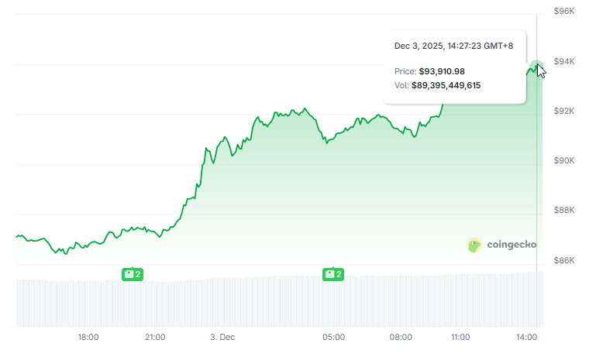Select the $90K price axis label
Screen dimensions: 596x357
pos(563,160)
